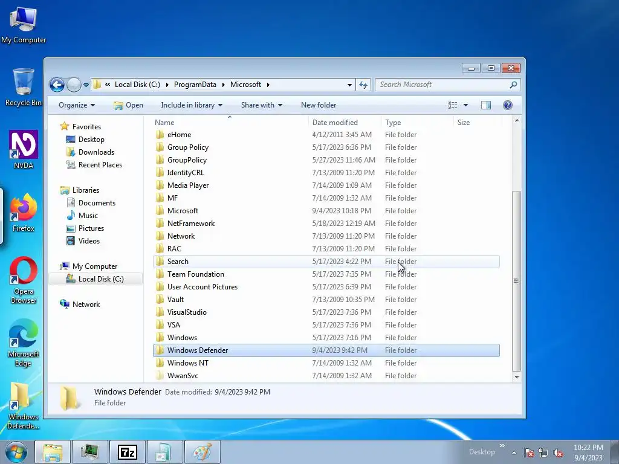Select the NetFramework folder
The height and width of the screenshot is (464, 619).
click(326, 224)
